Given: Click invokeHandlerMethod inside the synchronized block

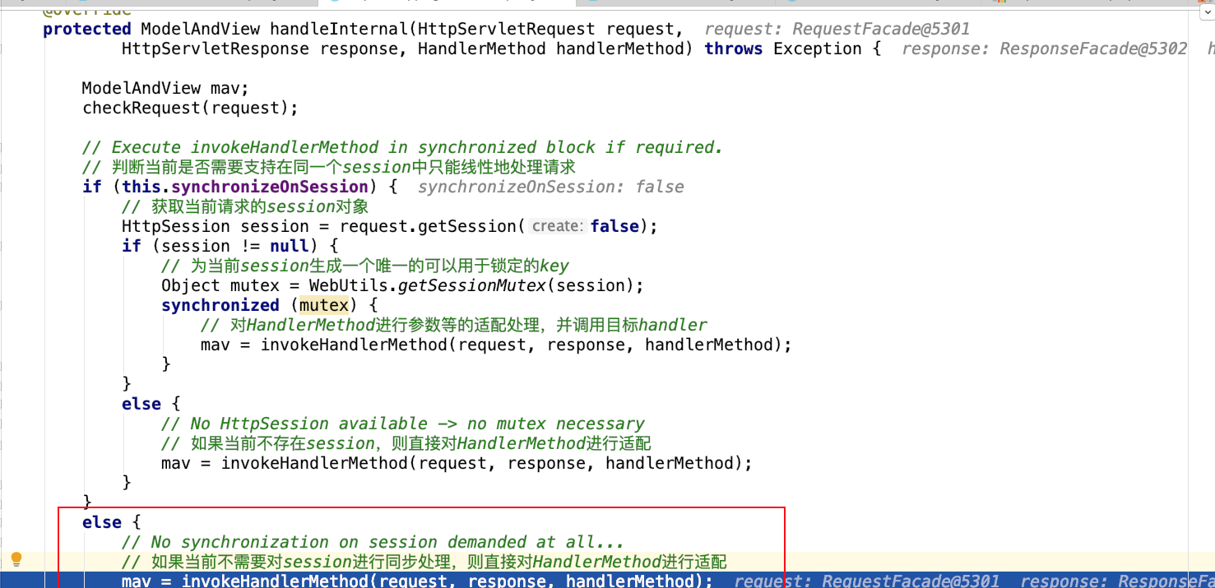Looking at the screenshot, I should (x=354, y=345).
